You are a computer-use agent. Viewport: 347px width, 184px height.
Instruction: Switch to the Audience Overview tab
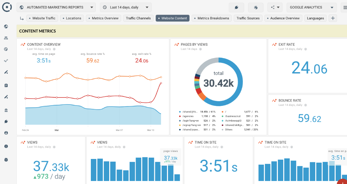click(x=283, y=18)
